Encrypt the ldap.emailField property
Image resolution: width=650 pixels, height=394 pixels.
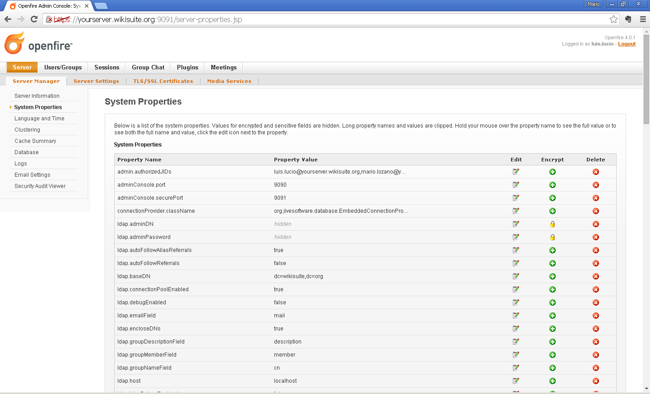coord(552,316)
